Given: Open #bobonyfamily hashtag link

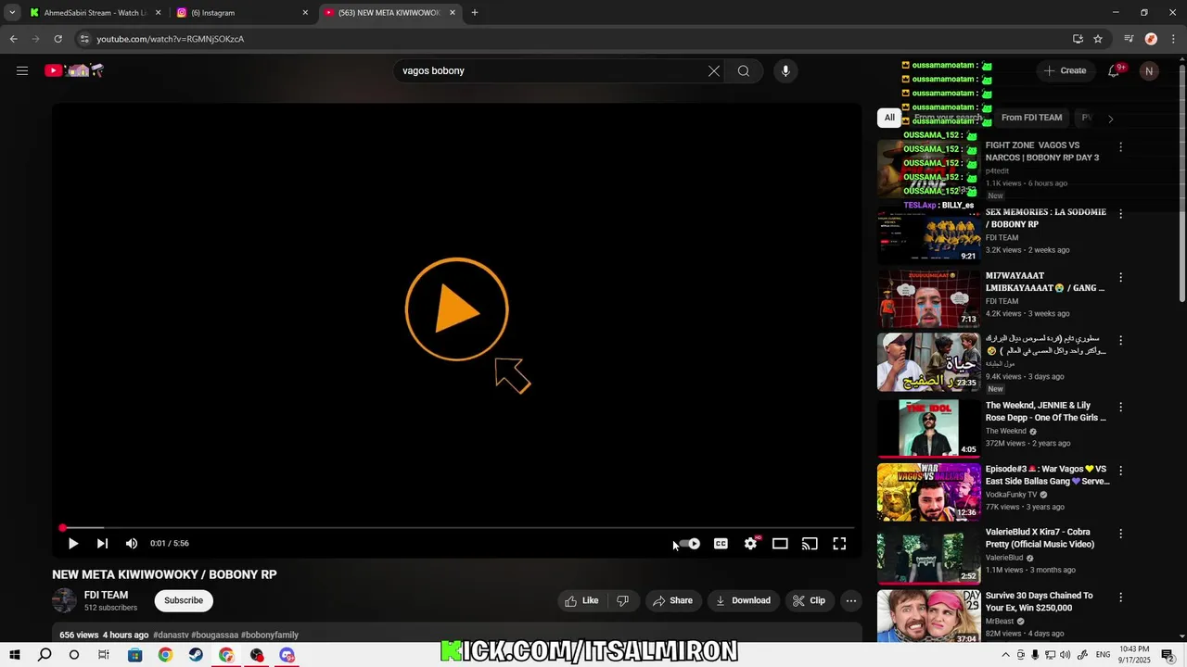Looking at the screenshot, I should pyautogui.click(x=270, y=635).
